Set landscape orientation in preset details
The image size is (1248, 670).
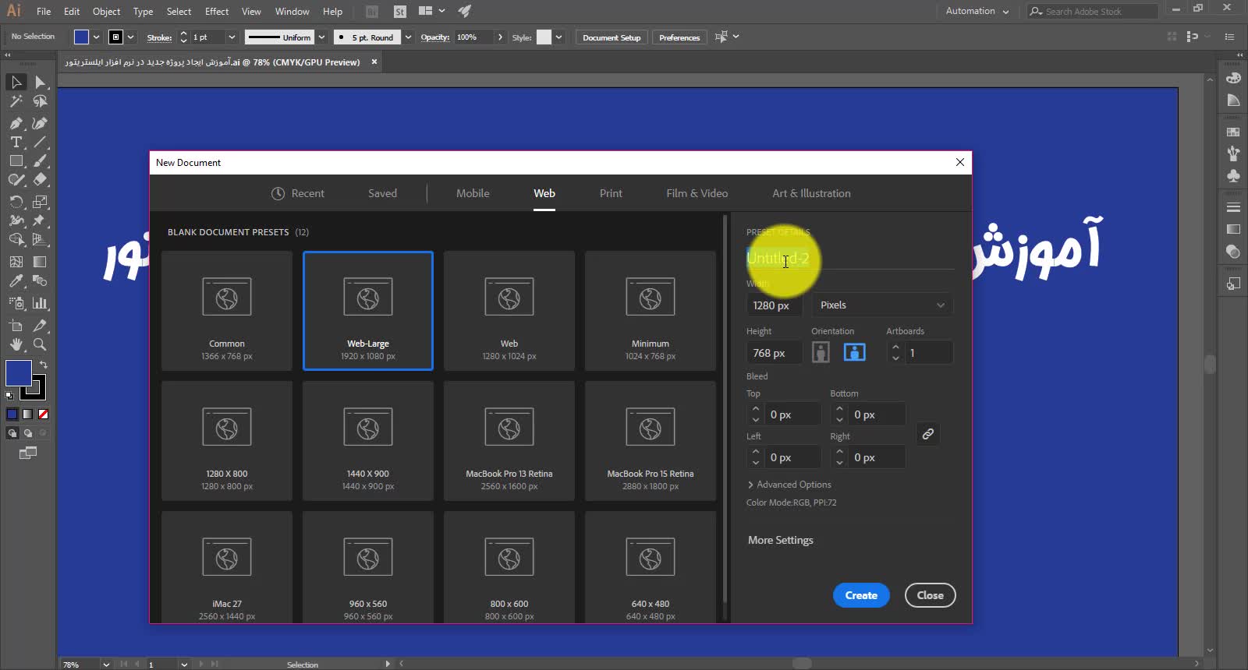coord(855,353)
